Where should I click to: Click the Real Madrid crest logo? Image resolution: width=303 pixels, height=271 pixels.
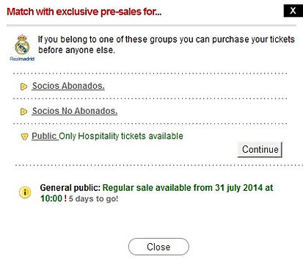[22, 45]
